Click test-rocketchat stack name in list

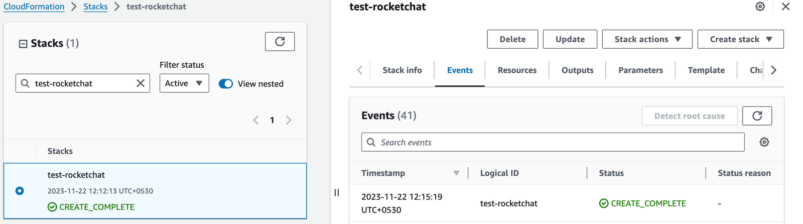coord(76,175)
